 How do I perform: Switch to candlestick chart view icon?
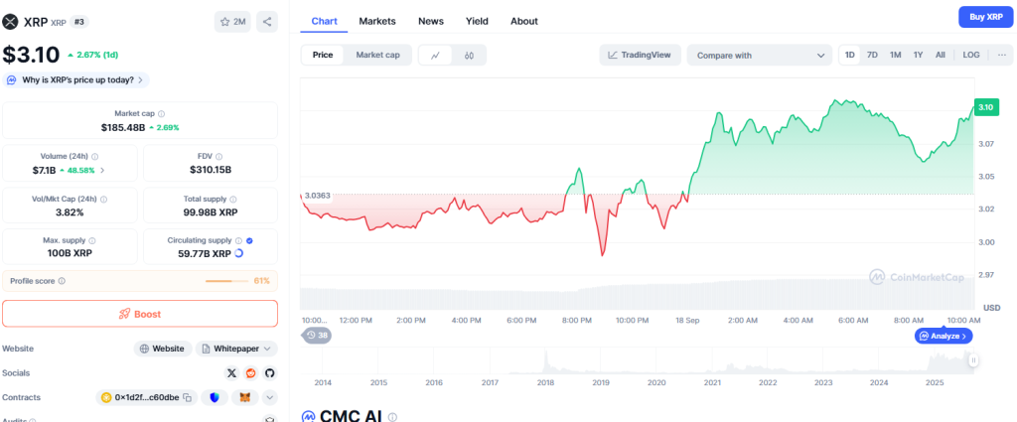[469, 55]
